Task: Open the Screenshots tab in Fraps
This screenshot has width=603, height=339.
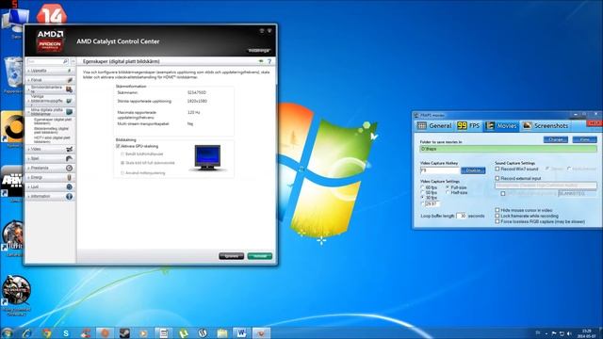Action: [546, 125]
